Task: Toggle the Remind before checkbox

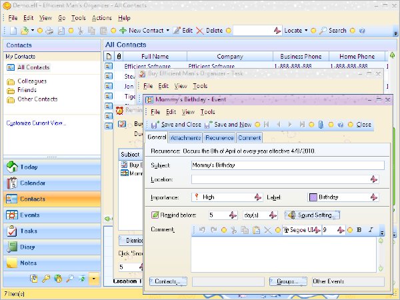Action: [155, 215]
